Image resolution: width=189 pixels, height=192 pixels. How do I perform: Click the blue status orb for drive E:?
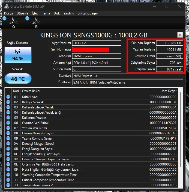coord(27,19)
